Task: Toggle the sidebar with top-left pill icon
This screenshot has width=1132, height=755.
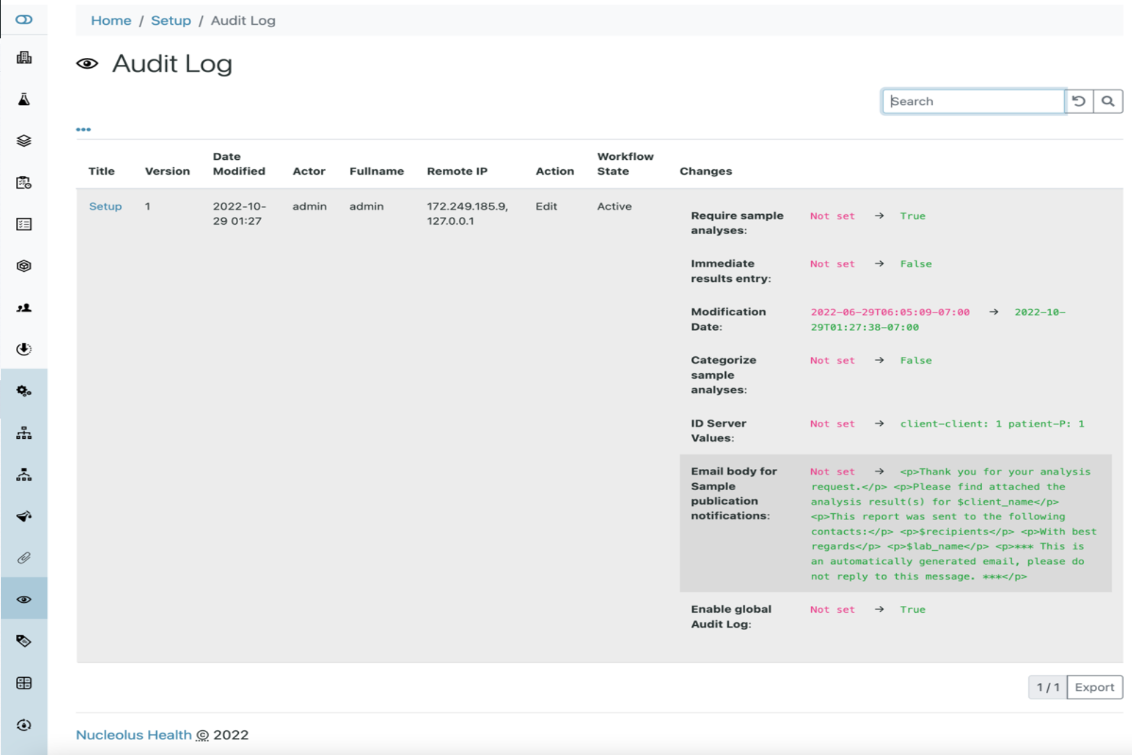Action: coord(24,19)
